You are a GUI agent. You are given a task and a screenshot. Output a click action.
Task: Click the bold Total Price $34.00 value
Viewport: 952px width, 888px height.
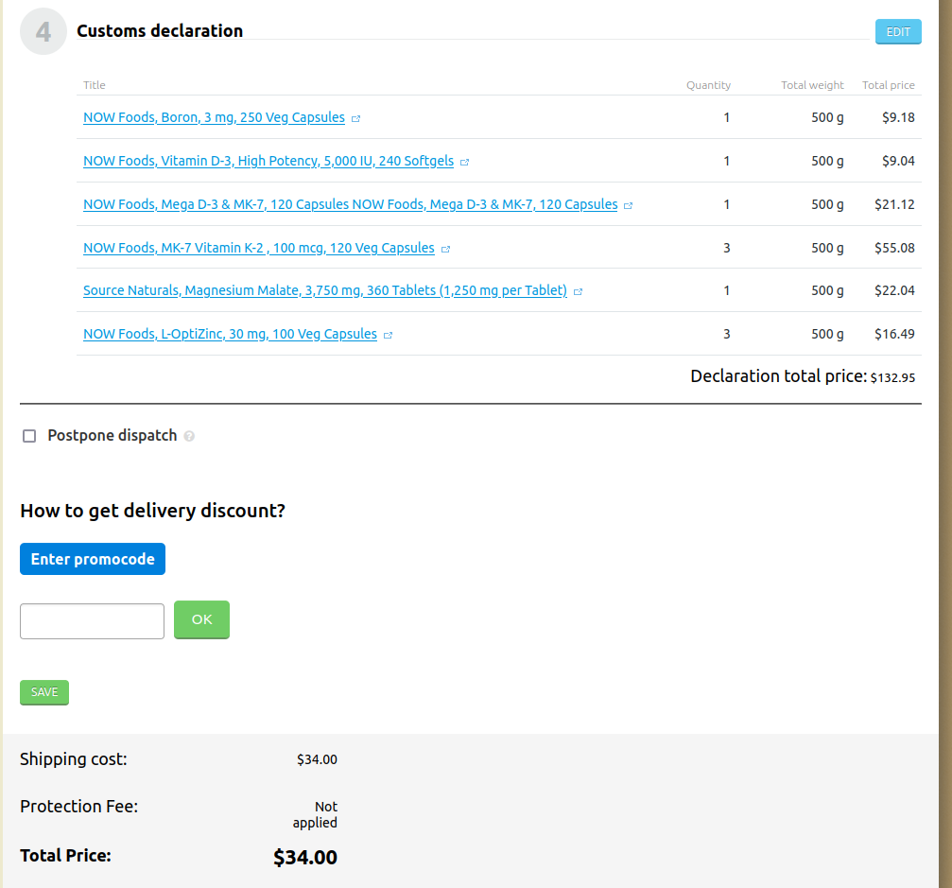point(304,857)
